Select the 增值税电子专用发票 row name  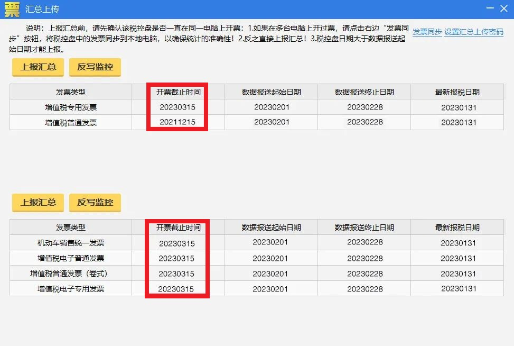point(71,289)
